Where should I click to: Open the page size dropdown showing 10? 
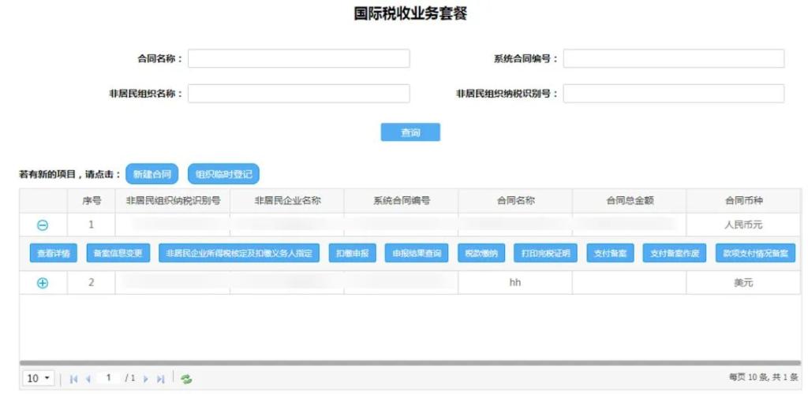coord(39,379)
